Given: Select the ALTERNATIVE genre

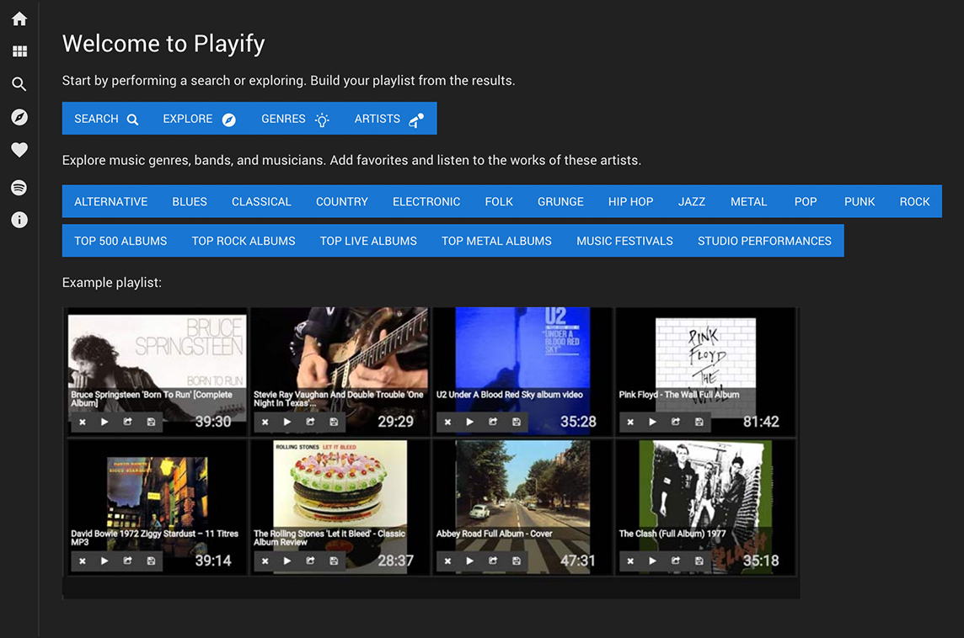Looking at the screenshot, I should pyautogui.click(x=110, y=201).
